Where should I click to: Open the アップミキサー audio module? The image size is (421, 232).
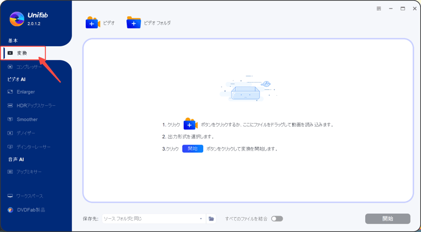[x=29, y=172]
